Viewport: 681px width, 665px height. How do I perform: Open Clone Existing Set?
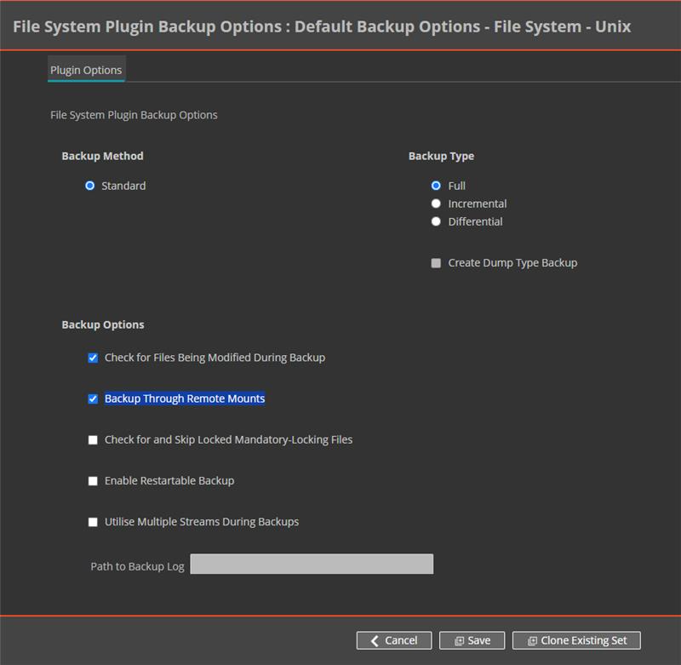coord(577,640)
